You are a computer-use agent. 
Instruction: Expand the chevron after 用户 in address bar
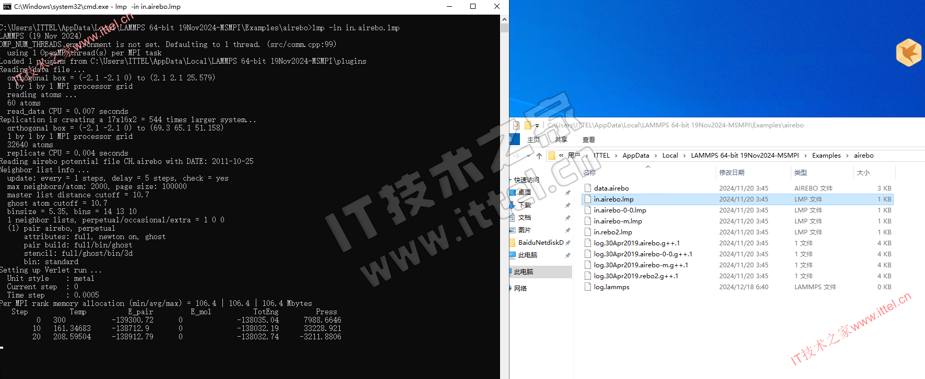pyautogui.click(x=587, y=156)
